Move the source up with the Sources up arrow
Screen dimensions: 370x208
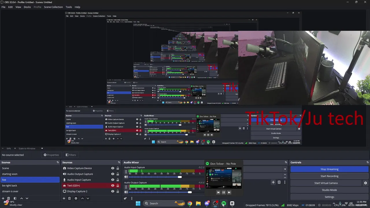click(82, 198)
